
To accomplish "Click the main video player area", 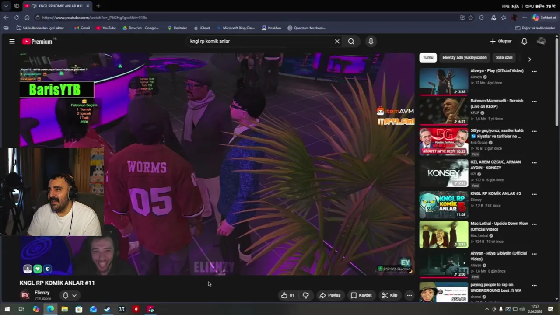I will [x=217, y=164].
